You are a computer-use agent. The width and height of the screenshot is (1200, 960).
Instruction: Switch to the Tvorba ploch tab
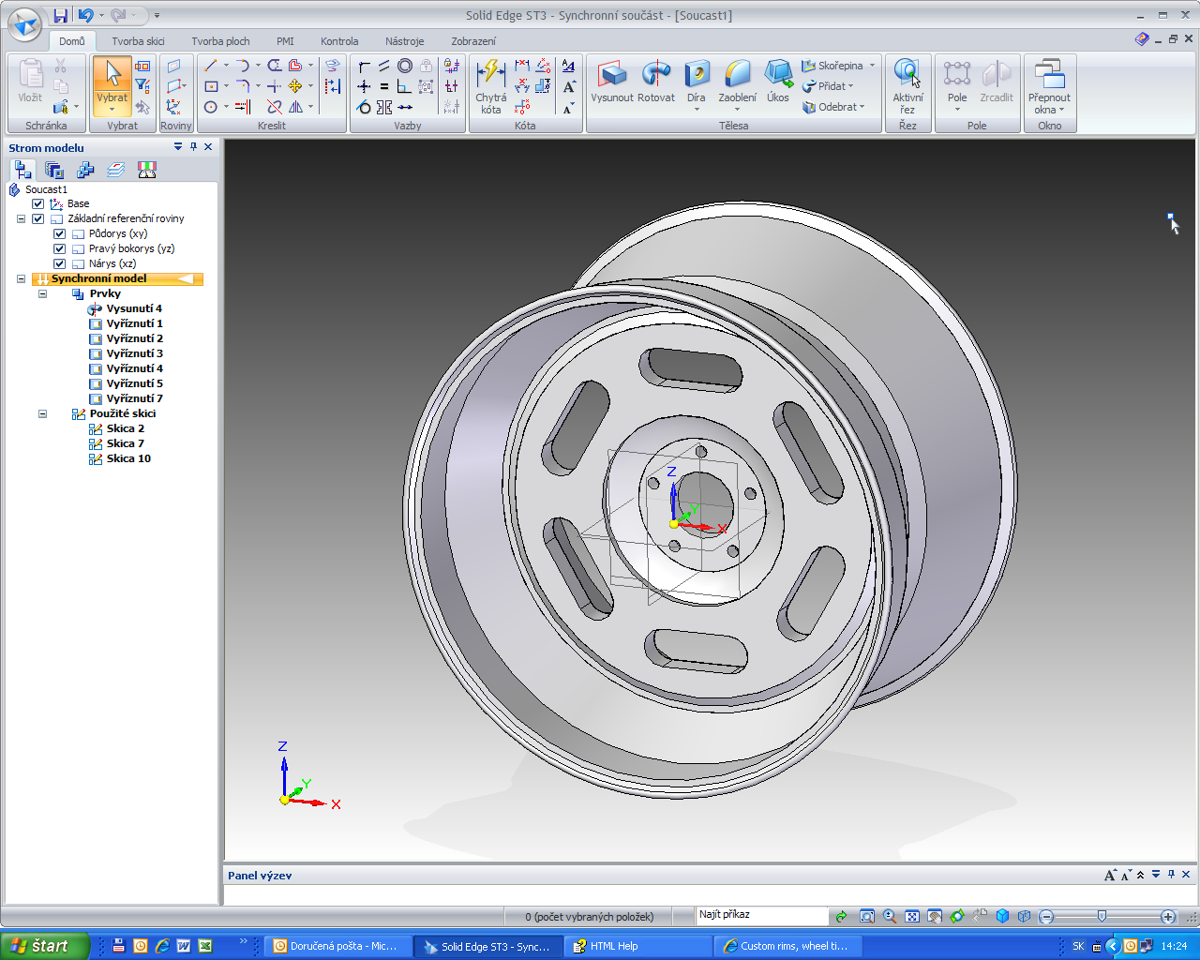(220, 41)
